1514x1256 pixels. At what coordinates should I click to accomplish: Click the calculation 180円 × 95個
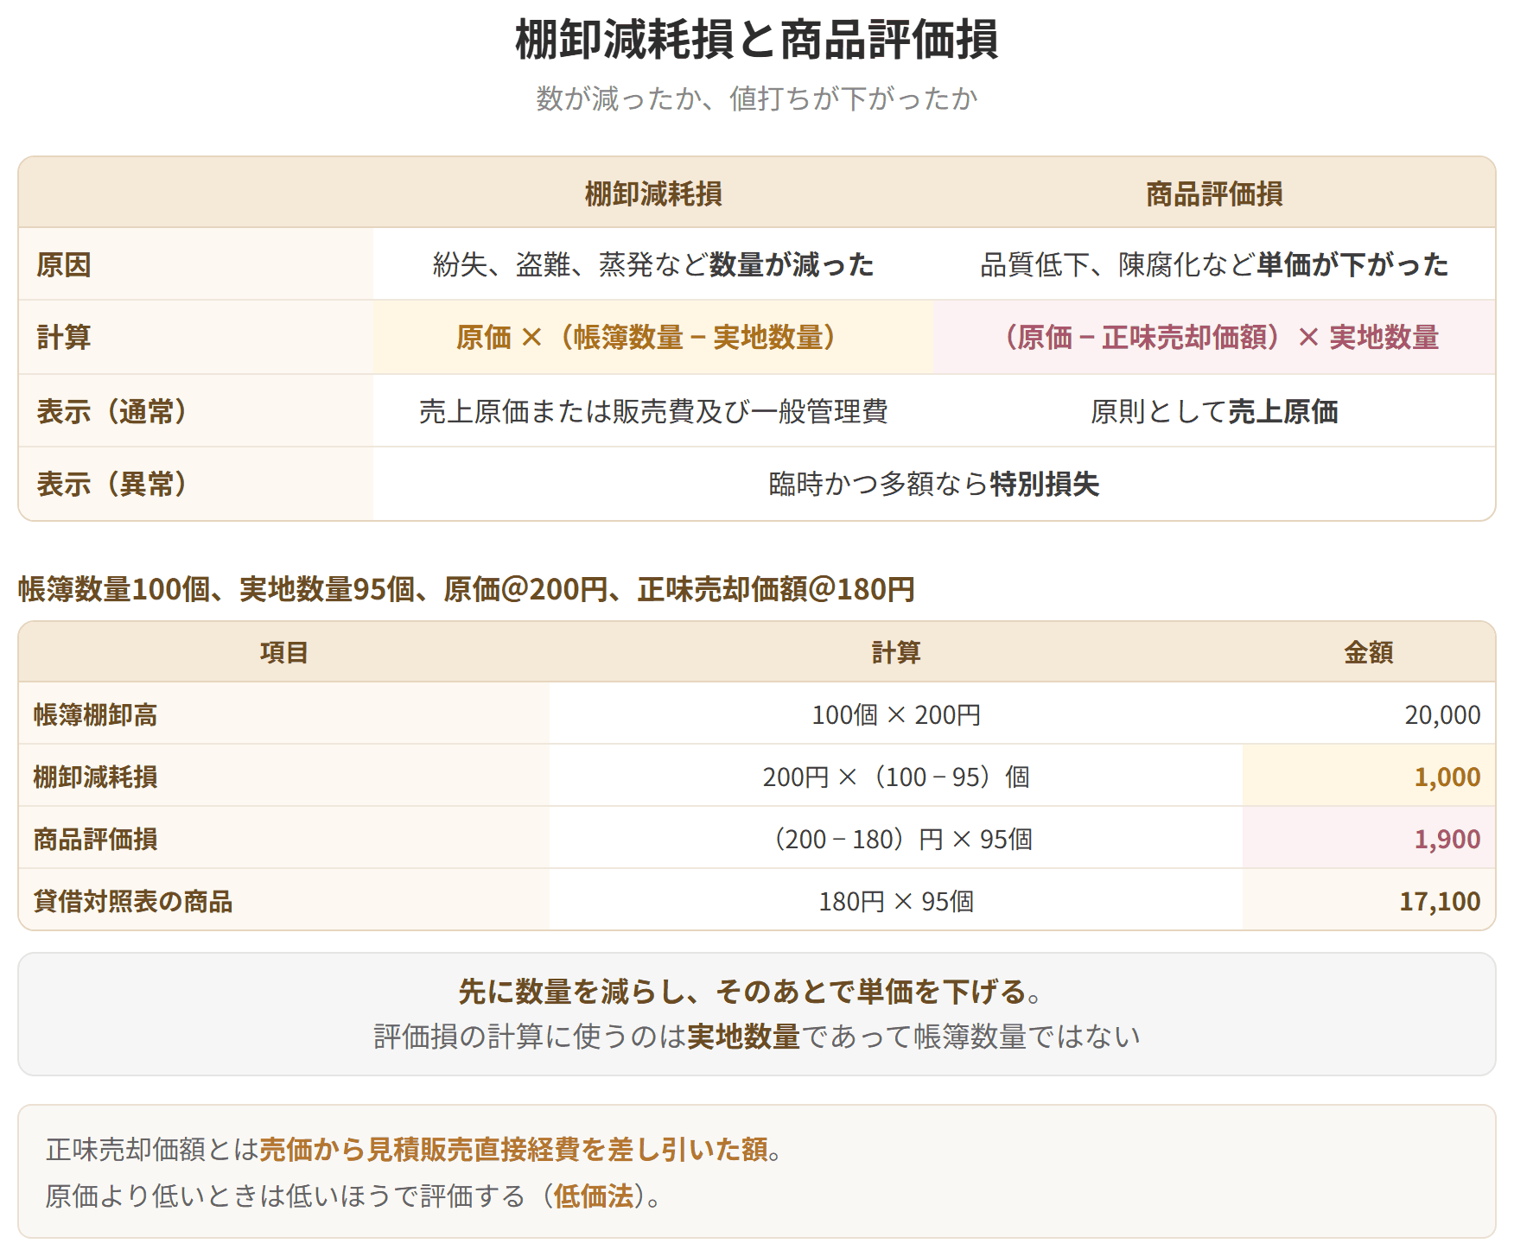tap(896, 901)
